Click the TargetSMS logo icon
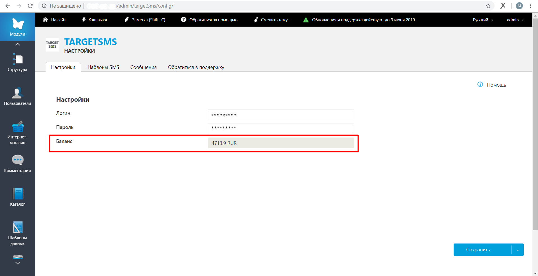 [52, 45]
